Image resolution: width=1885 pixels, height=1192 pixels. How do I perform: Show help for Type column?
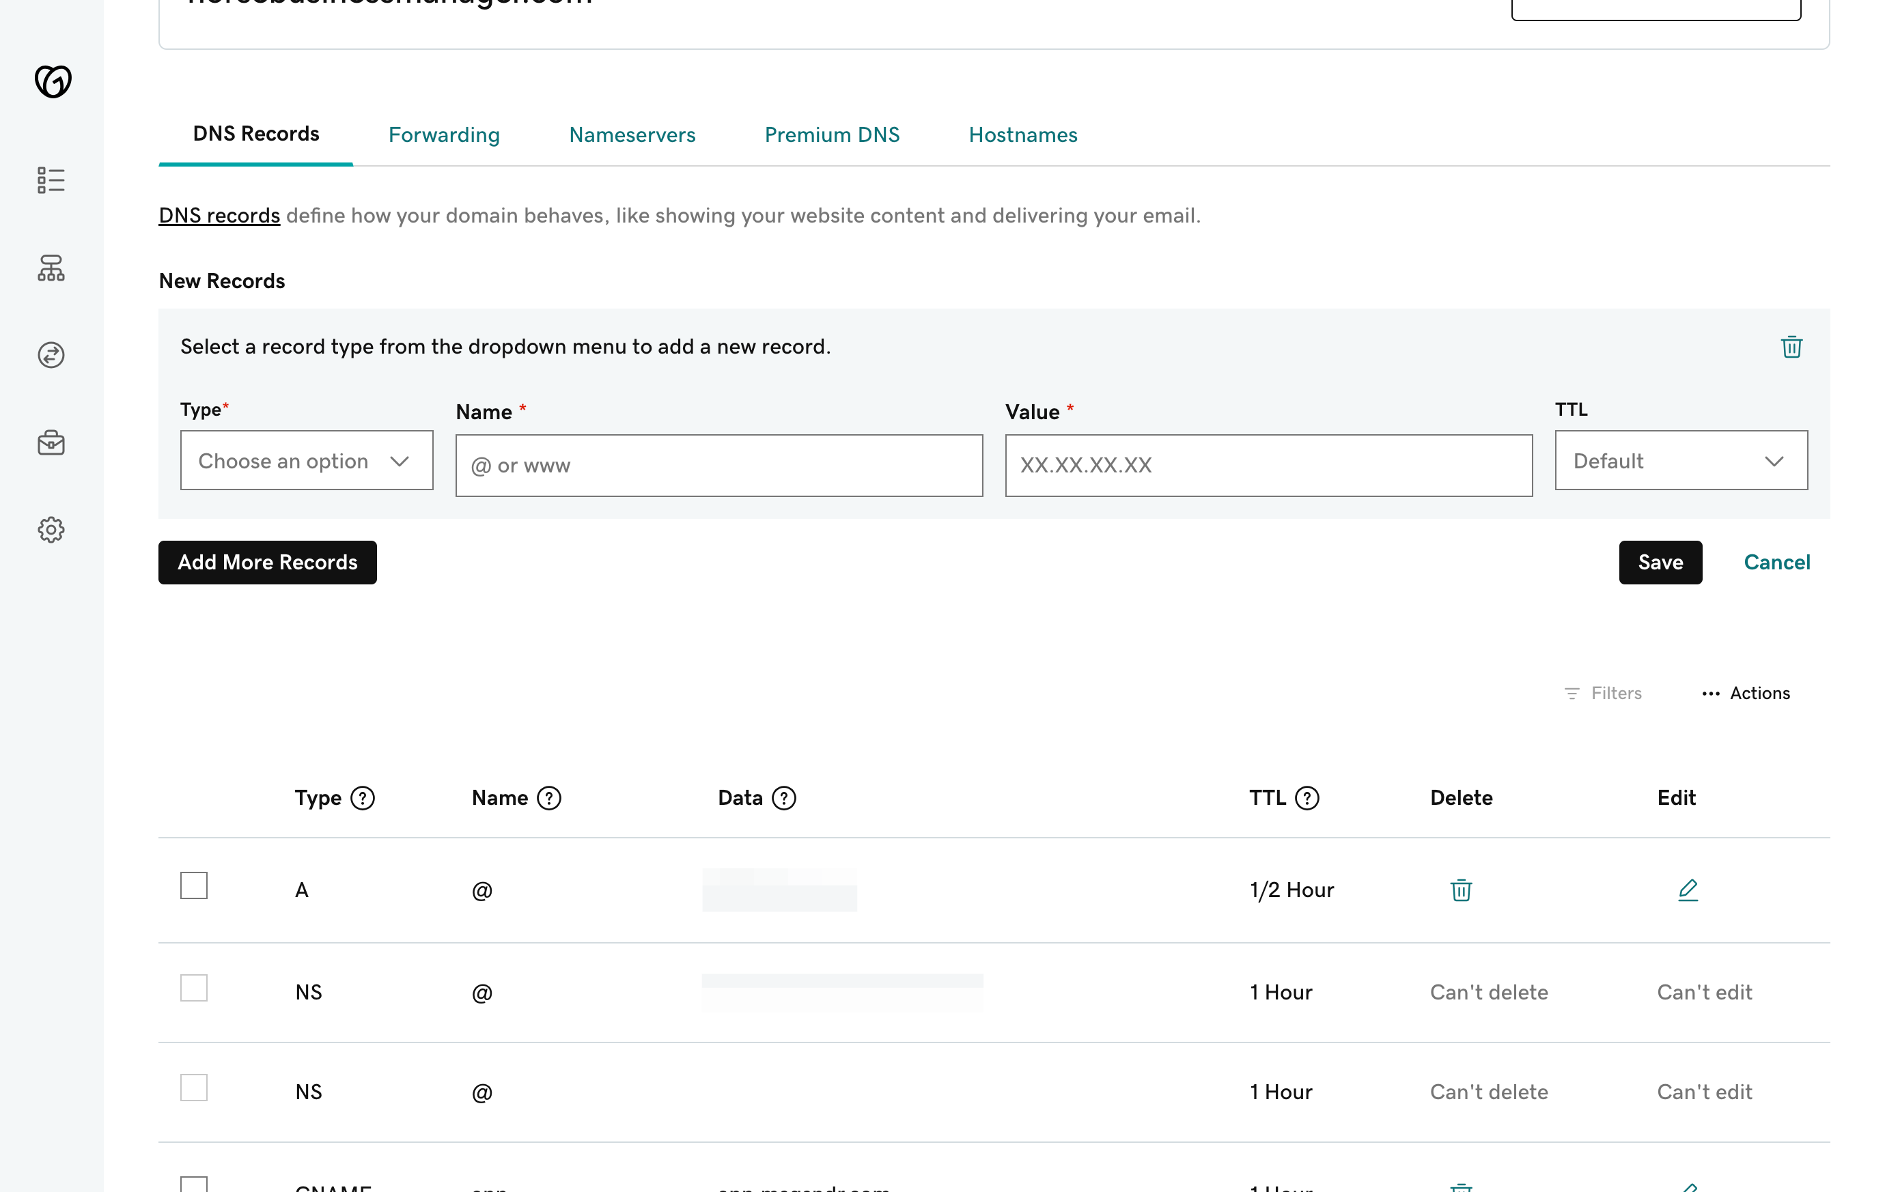[x=363, y=798]
